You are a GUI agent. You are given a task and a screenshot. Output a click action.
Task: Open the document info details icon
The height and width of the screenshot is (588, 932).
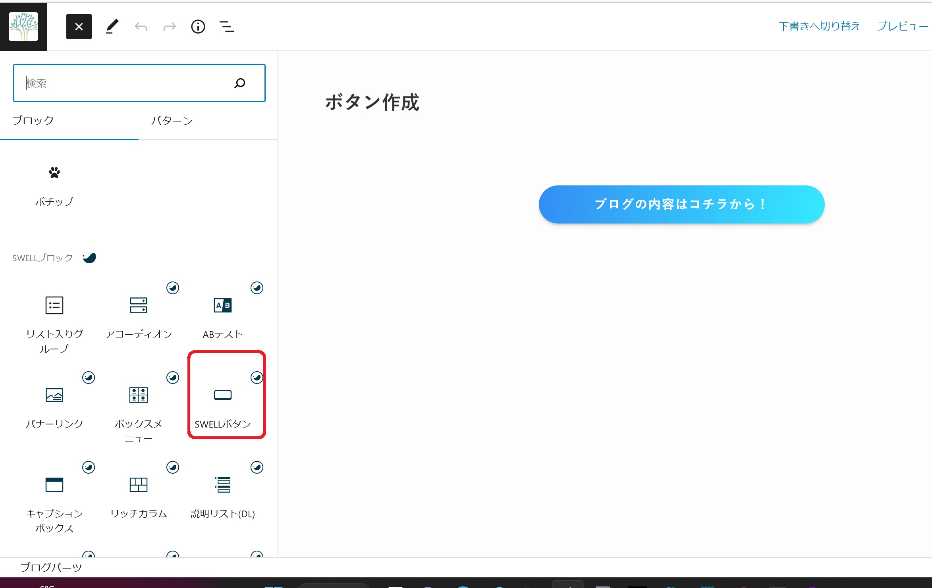[198, 27]
